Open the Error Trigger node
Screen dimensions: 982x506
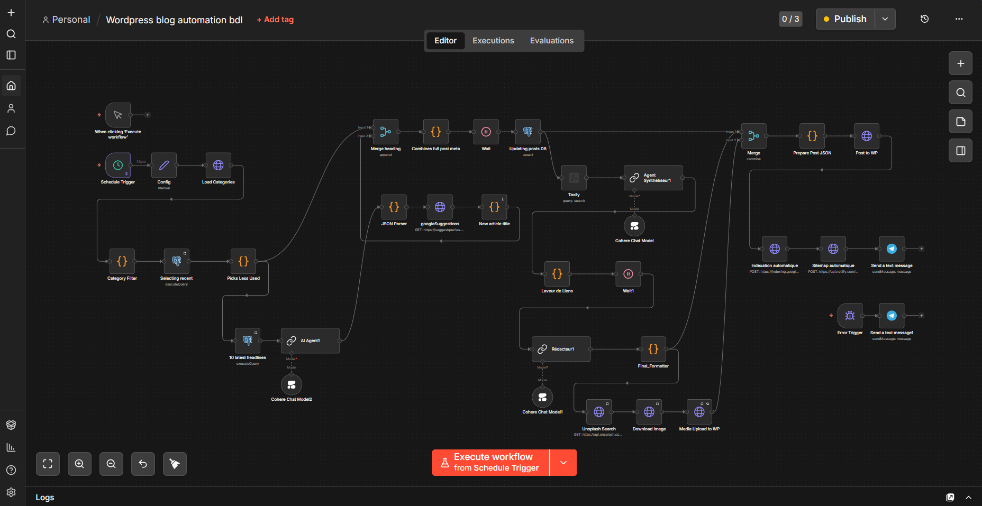click(x=850, y=316)
